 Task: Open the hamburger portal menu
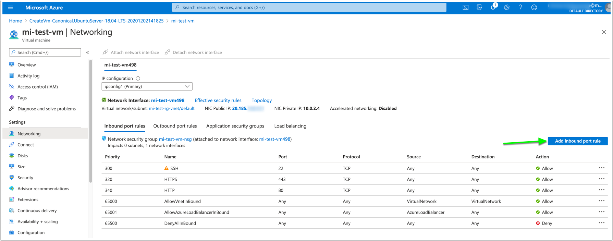[10, 7]
